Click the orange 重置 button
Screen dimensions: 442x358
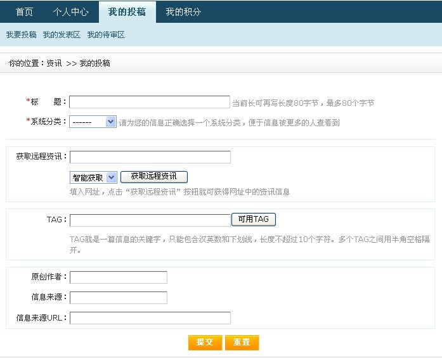242,342
